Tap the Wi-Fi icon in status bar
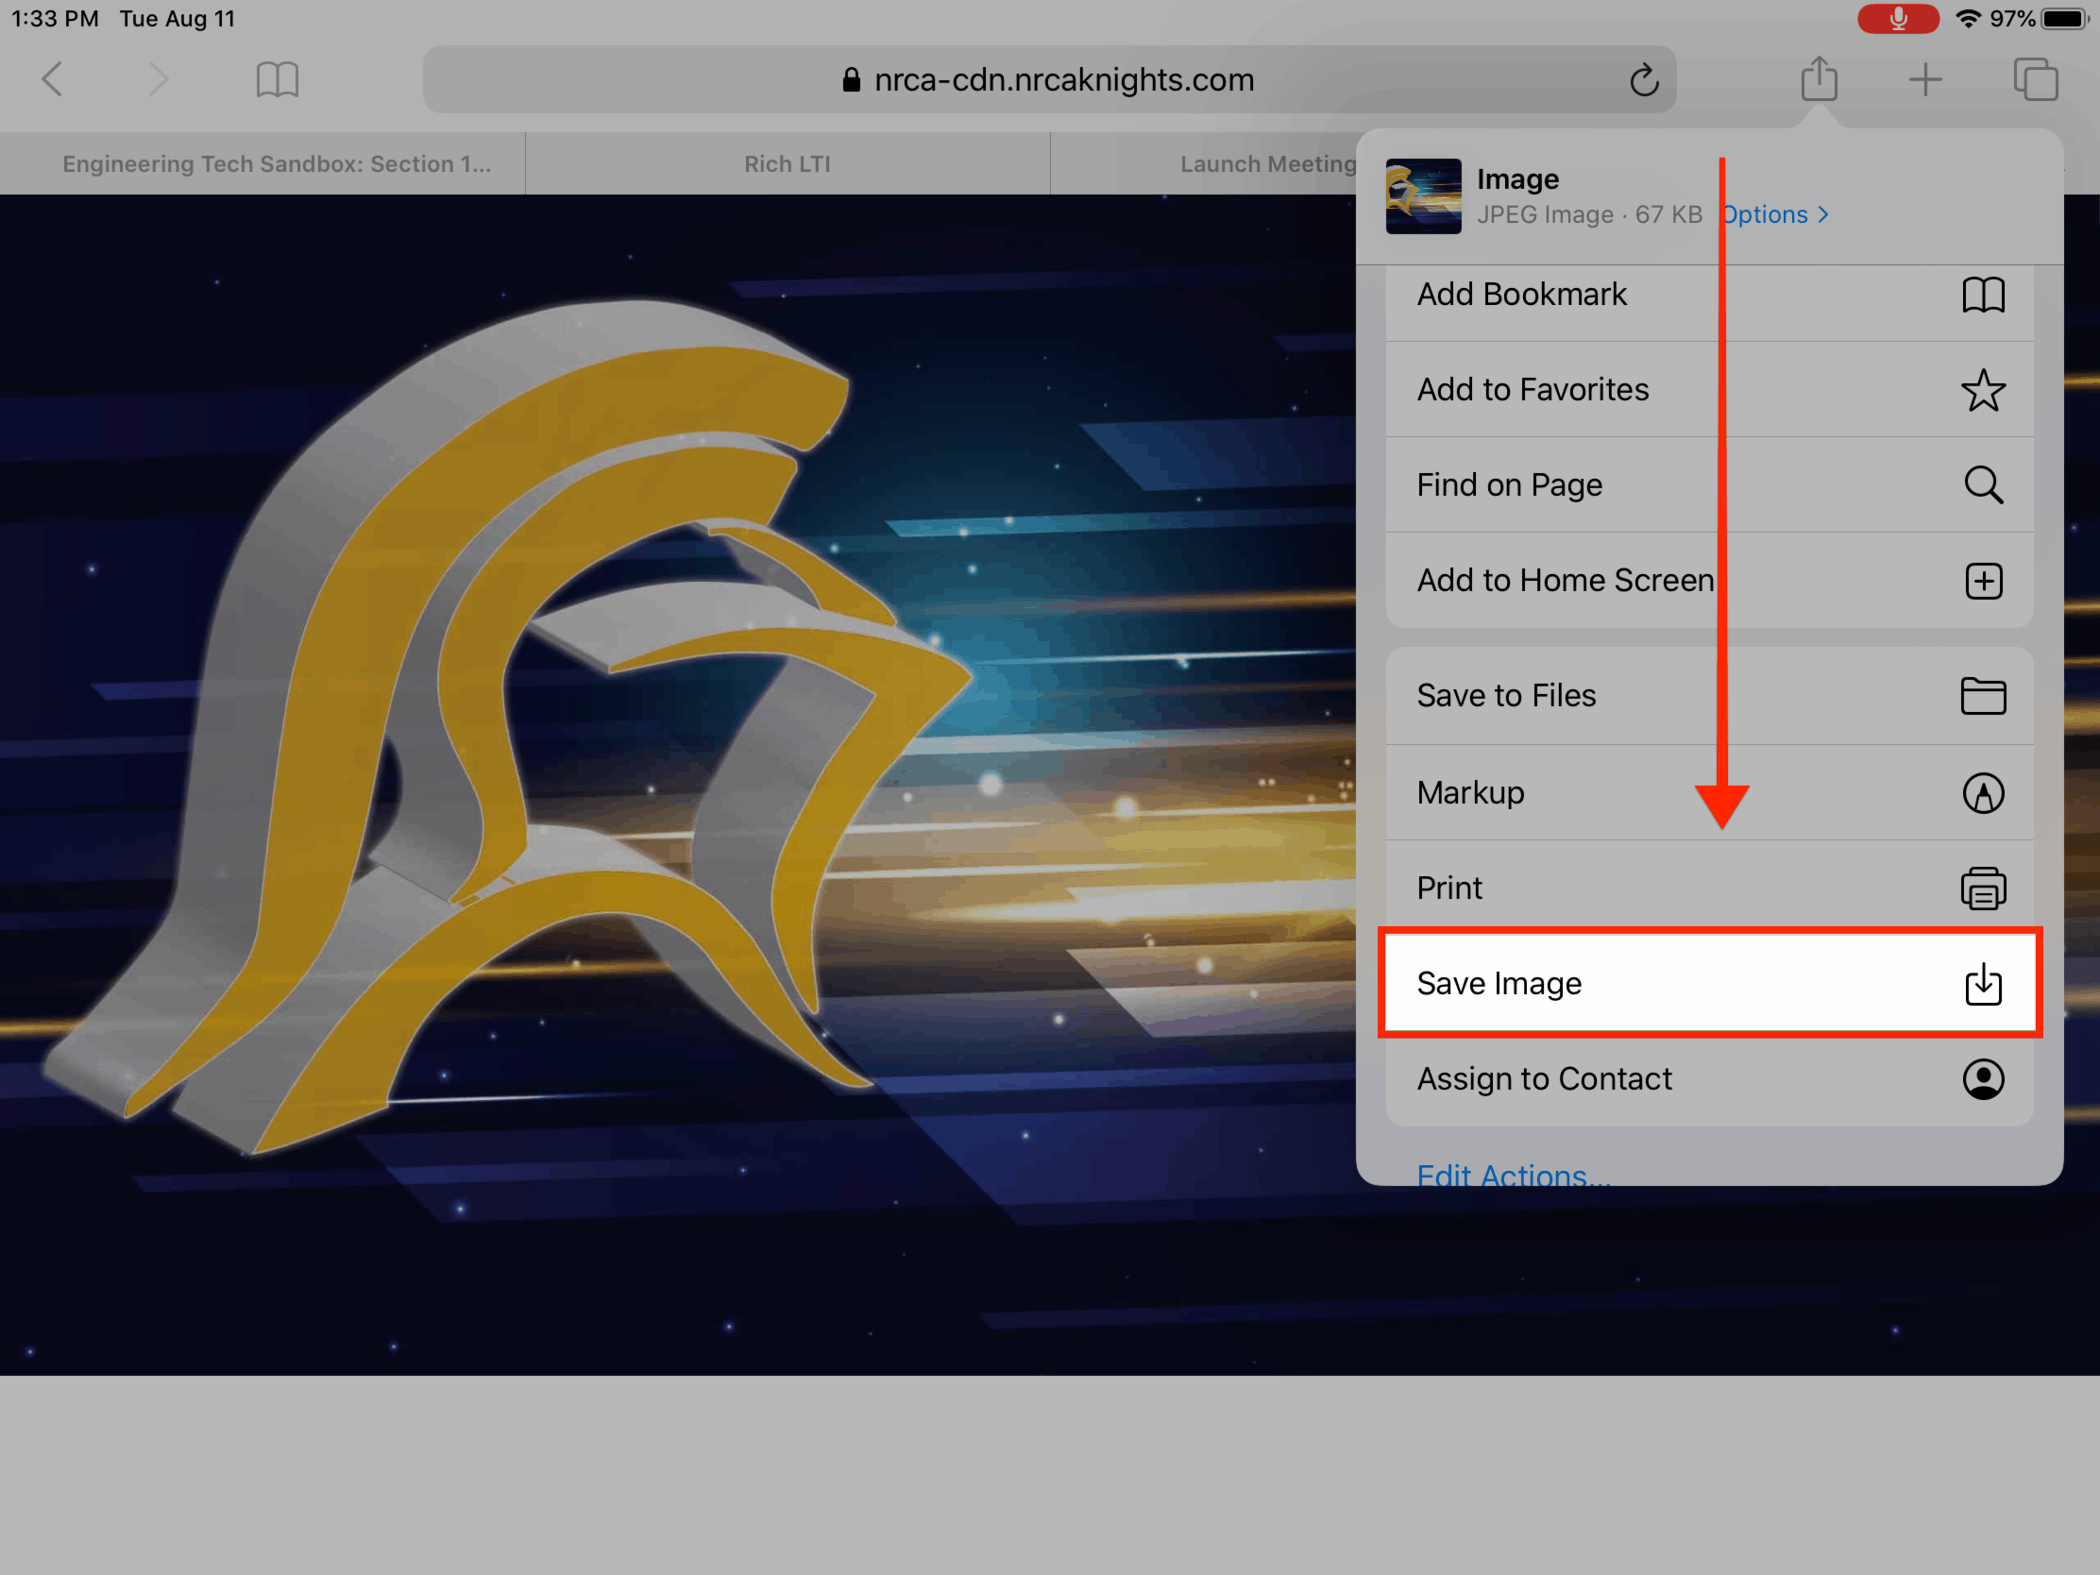The width and height of the screenshot is (2100, 1575). [x=1968, y=18]
